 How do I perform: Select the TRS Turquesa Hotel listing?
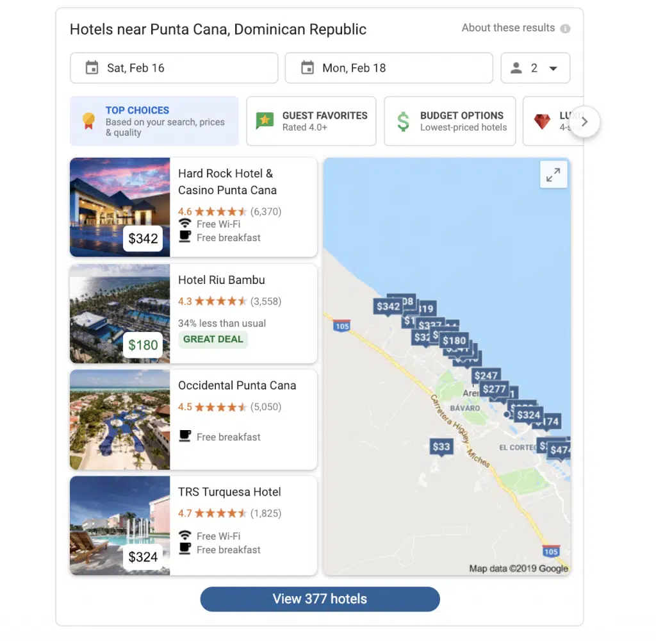(229, 492)
